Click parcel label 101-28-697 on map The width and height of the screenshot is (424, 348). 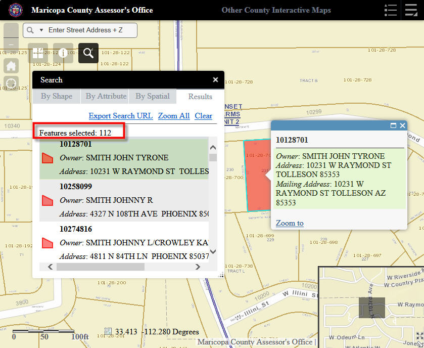click(367, 255)
